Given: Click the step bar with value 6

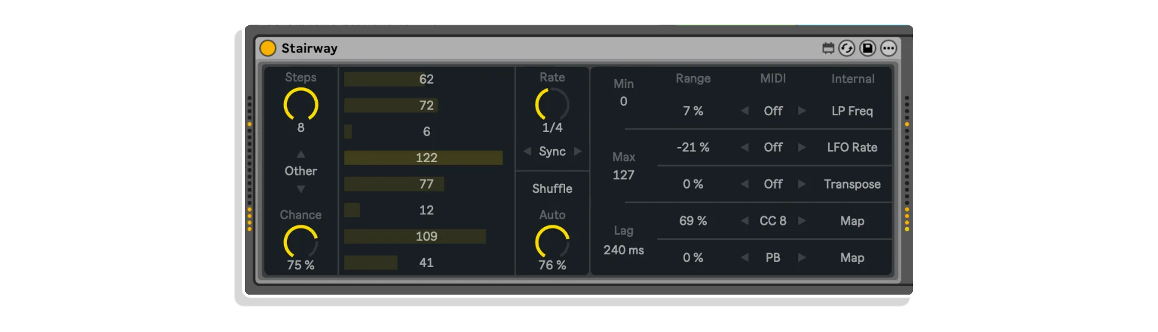Looking at the screenshot, I should click(x=426, y=131).
